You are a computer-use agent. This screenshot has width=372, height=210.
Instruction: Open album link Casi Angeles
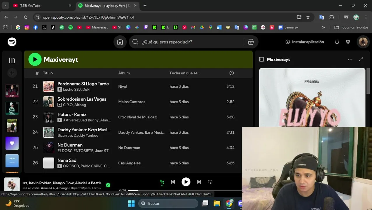(x=129, y=163)
